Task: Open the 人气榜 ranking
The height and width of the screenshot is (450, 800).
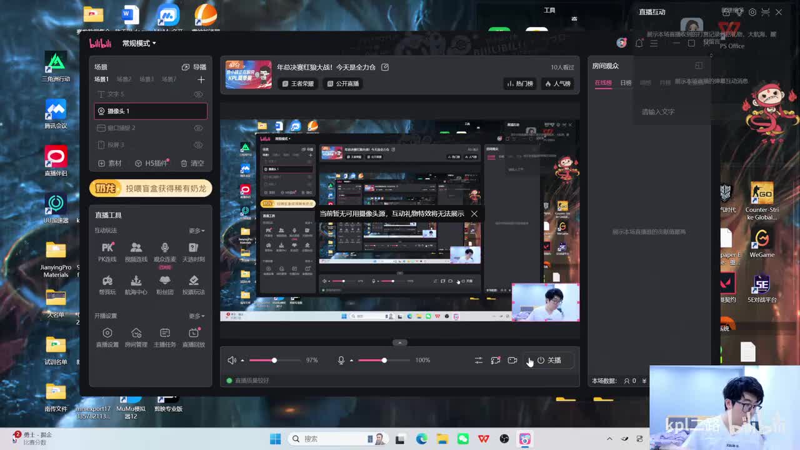Action: pyautogui.click(x=558, y=84)
